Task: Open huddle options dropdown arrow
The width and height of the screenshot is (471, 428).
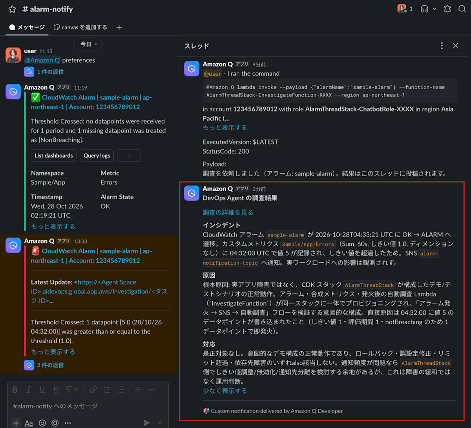Action: pyautogui.click(x=434, y=9)
